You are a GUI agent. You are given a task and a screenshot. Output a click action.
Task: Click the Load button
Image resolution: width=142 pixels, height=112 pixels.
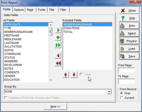pos(129,49)
